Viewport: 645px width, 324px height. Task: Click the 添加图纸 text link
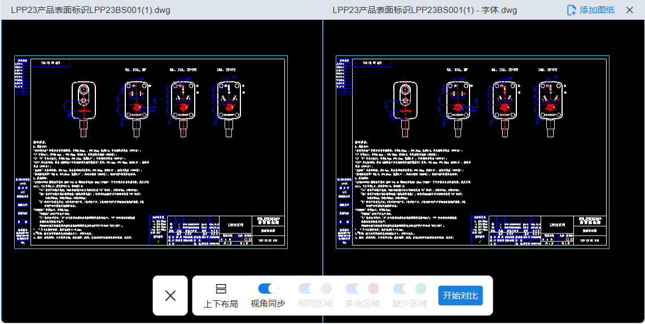[x=597, y=10]
